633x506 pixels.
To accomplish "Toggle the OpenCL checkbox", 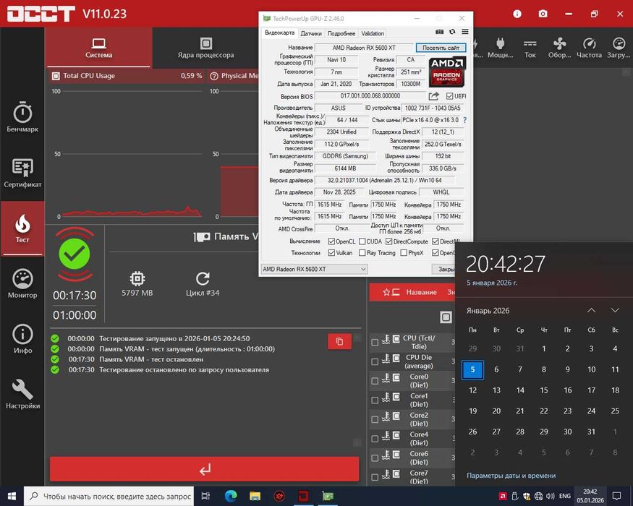I will click(331, 241).
